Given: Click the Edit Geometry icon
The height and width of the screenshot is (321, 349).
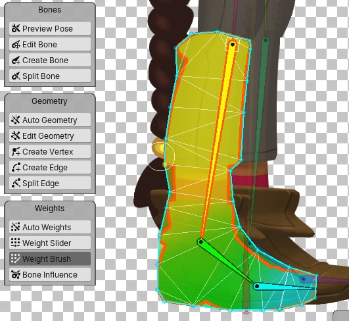Looking at the screenshot, I should [x=16, y=136].
